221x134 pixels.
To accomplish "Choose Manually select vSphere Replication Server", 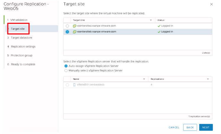I will pos(66,70).
